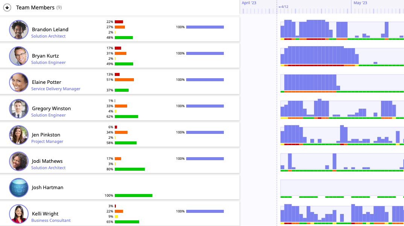Click the Service Delivery Manager role link
Viewport: 404px width, 226px height.
56,89
